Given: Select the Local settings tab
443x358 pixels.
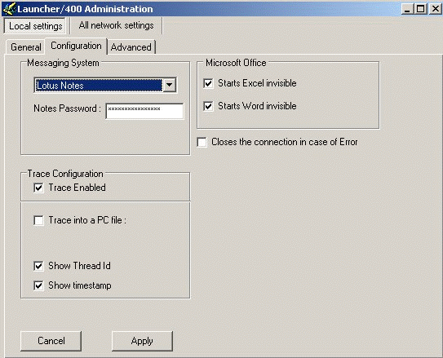Looking at the screenshot, I should (35, 26).
